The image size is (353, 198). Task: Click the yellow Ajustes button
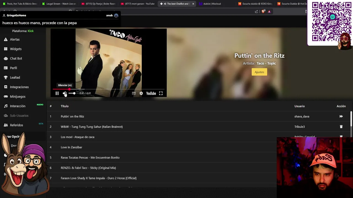[259, 72]
